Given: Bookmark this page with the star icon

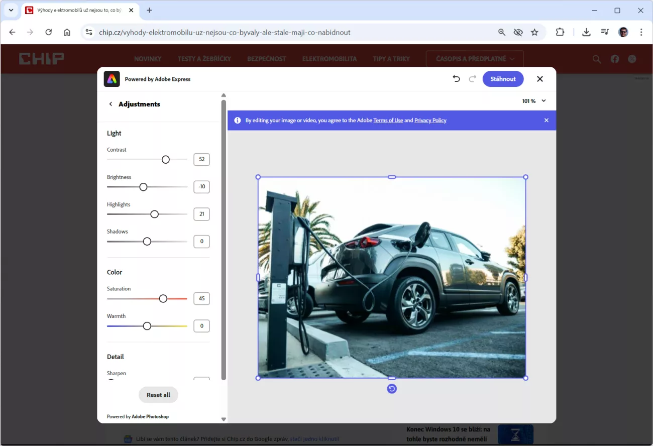Looking at the screenshot, I should click(x=534, y=32).
